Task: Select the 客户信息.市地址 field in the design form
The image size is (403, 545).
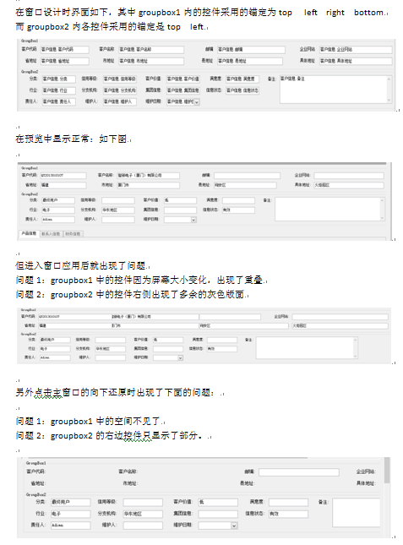Action: [151, 61]
